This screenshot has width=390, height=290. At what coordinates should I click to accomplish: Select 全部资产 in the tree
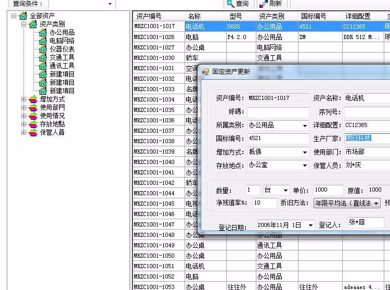pyautogui.click(x=42, y=16)
